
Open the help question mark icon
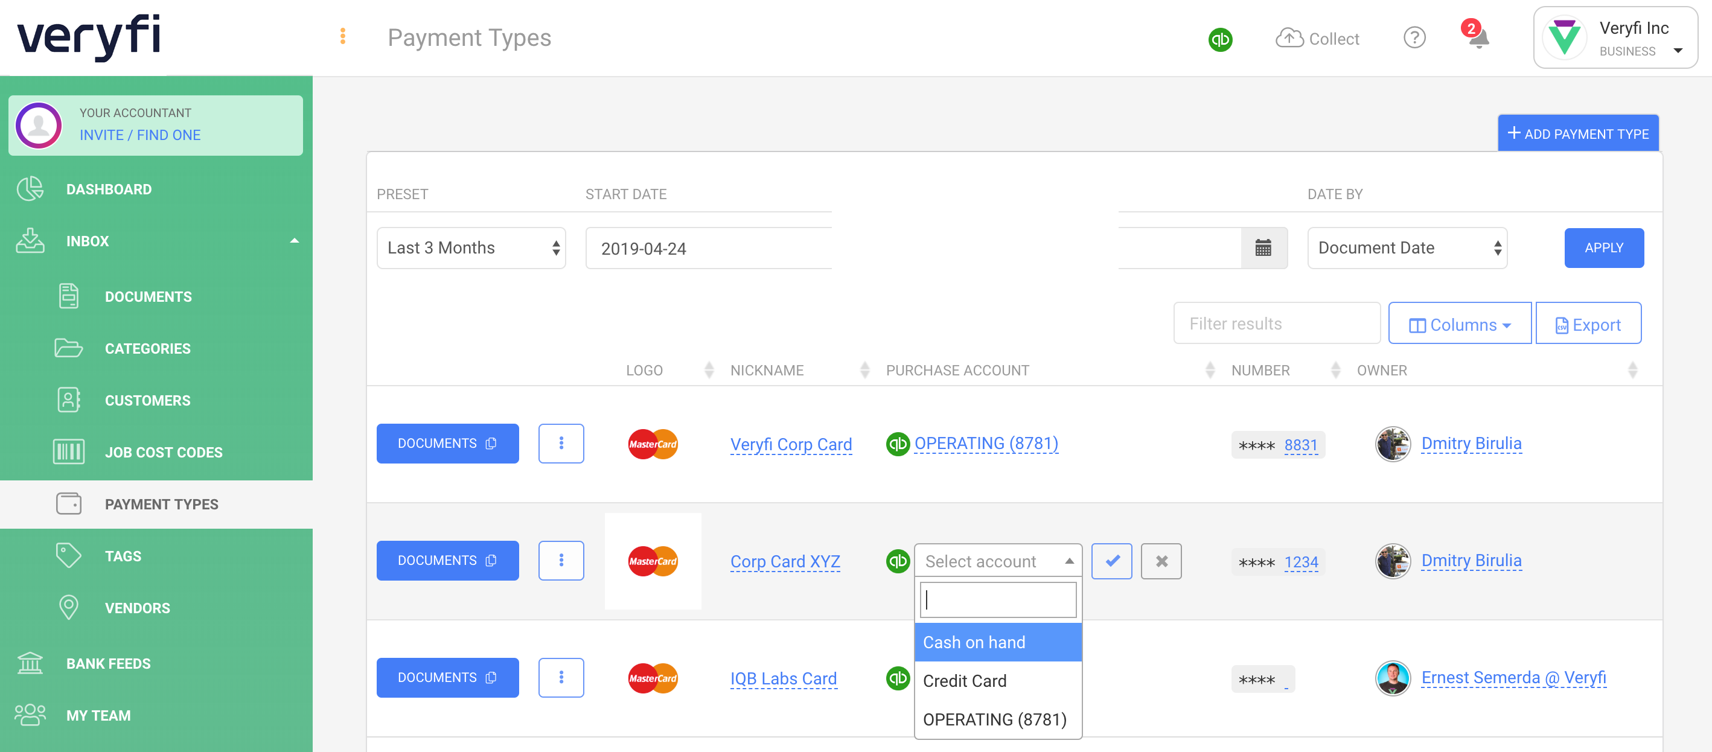click(1415, 38)
